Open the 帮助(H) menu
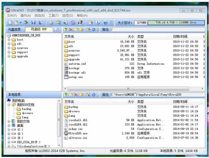The width and height of the screenshot is (209, 158). pos(82,16)
